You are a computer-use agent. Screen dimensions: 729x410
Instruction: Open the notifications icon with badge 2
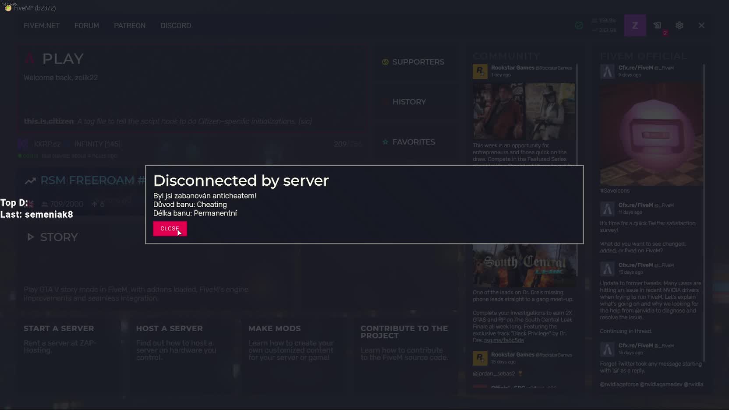click(x=658, y=25)
